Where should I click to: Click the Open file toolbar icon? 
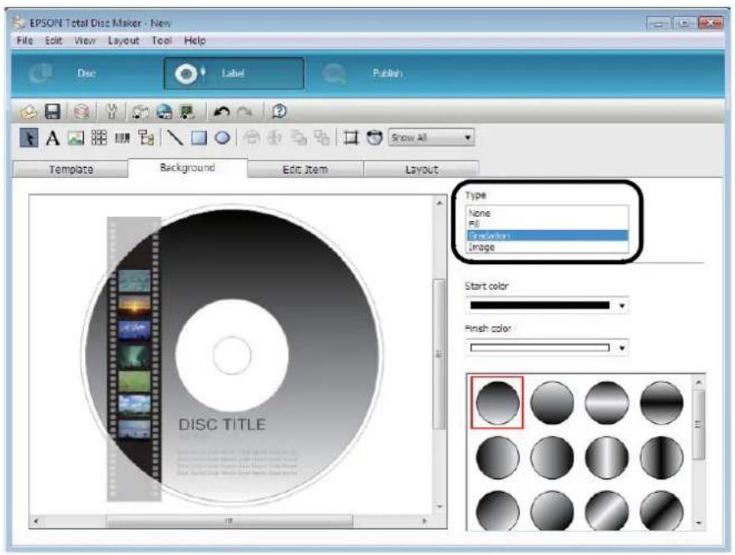coord(29,112)
